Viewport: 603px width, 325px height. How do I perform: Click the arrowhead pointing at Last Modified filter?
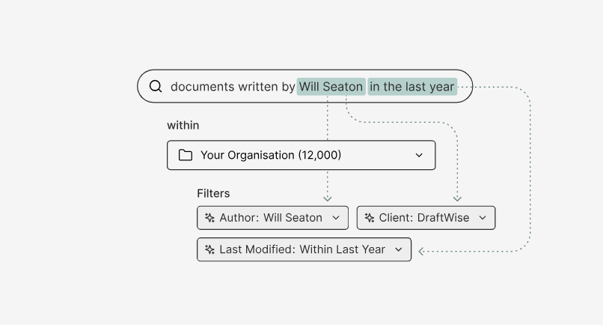pyautogui.click(x=422, y=252)
